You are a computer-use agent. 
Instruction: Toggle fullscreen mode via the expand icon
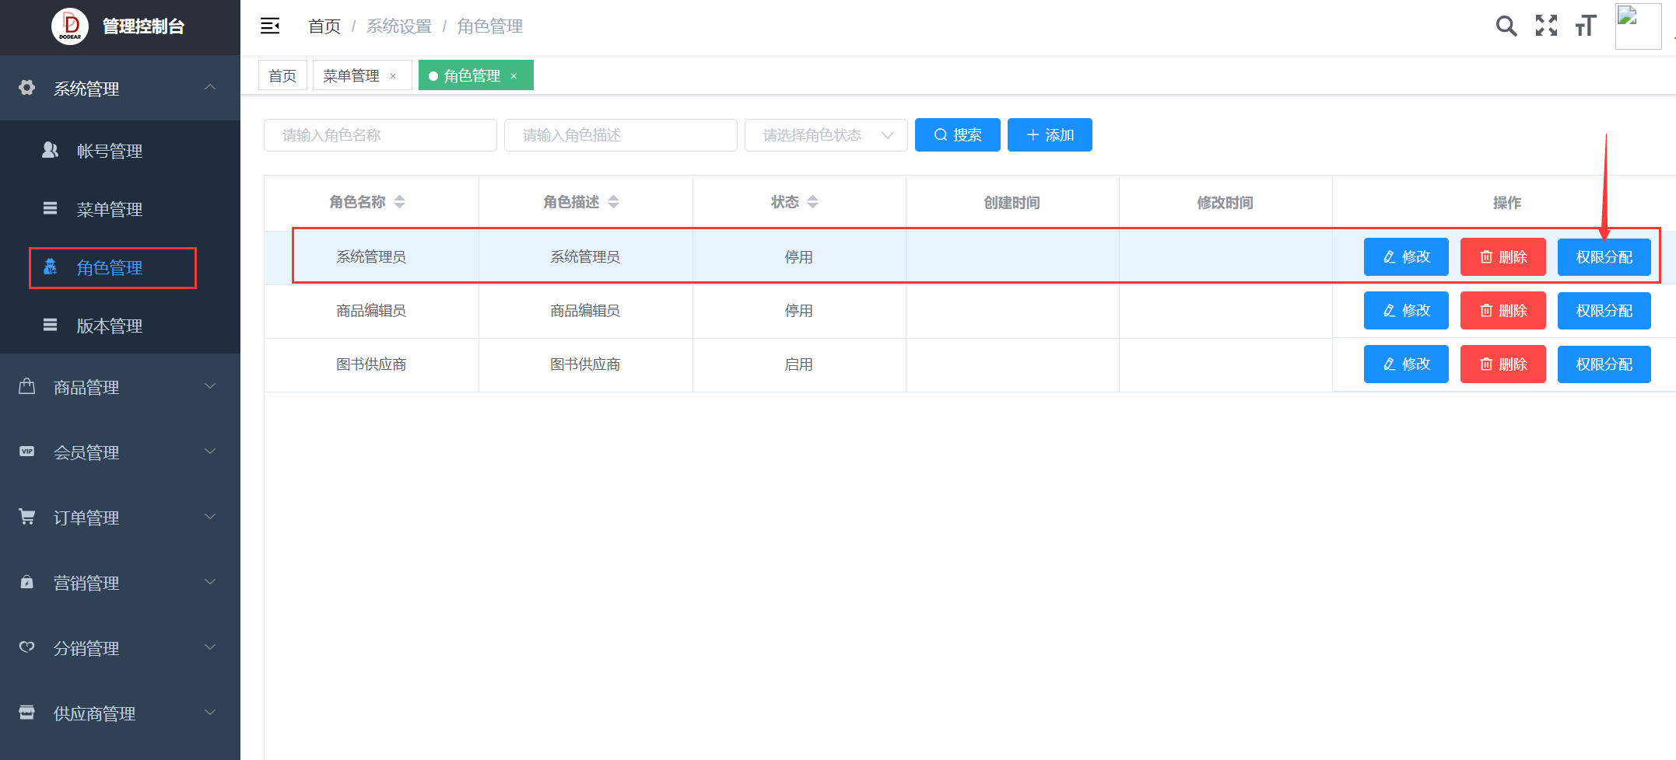coord(1546,25)
